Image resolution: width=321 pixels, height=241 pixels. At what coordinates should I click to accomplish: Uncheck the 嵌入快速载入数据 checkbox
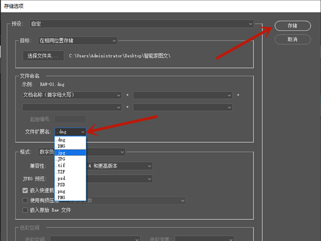25,190
